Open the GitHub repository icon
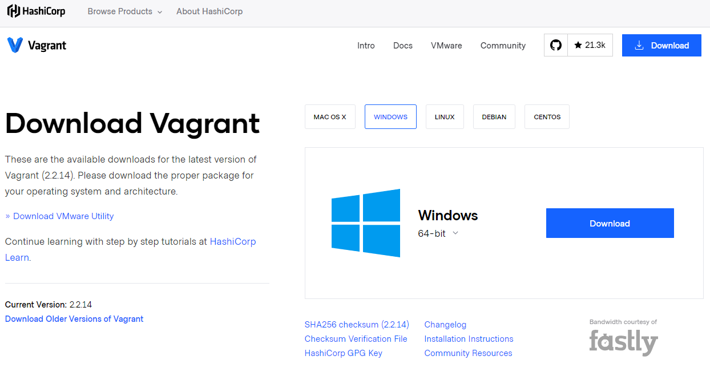This screenshot has width=710, height=388. [x=556, y=45]
